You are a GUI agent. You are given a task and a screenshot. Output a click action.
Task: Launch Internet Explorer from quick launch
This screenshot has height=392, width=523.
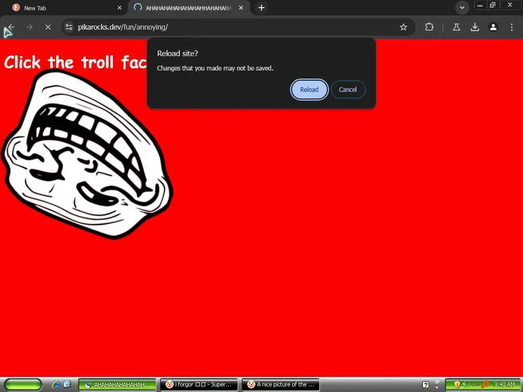(x=56, y=385)
